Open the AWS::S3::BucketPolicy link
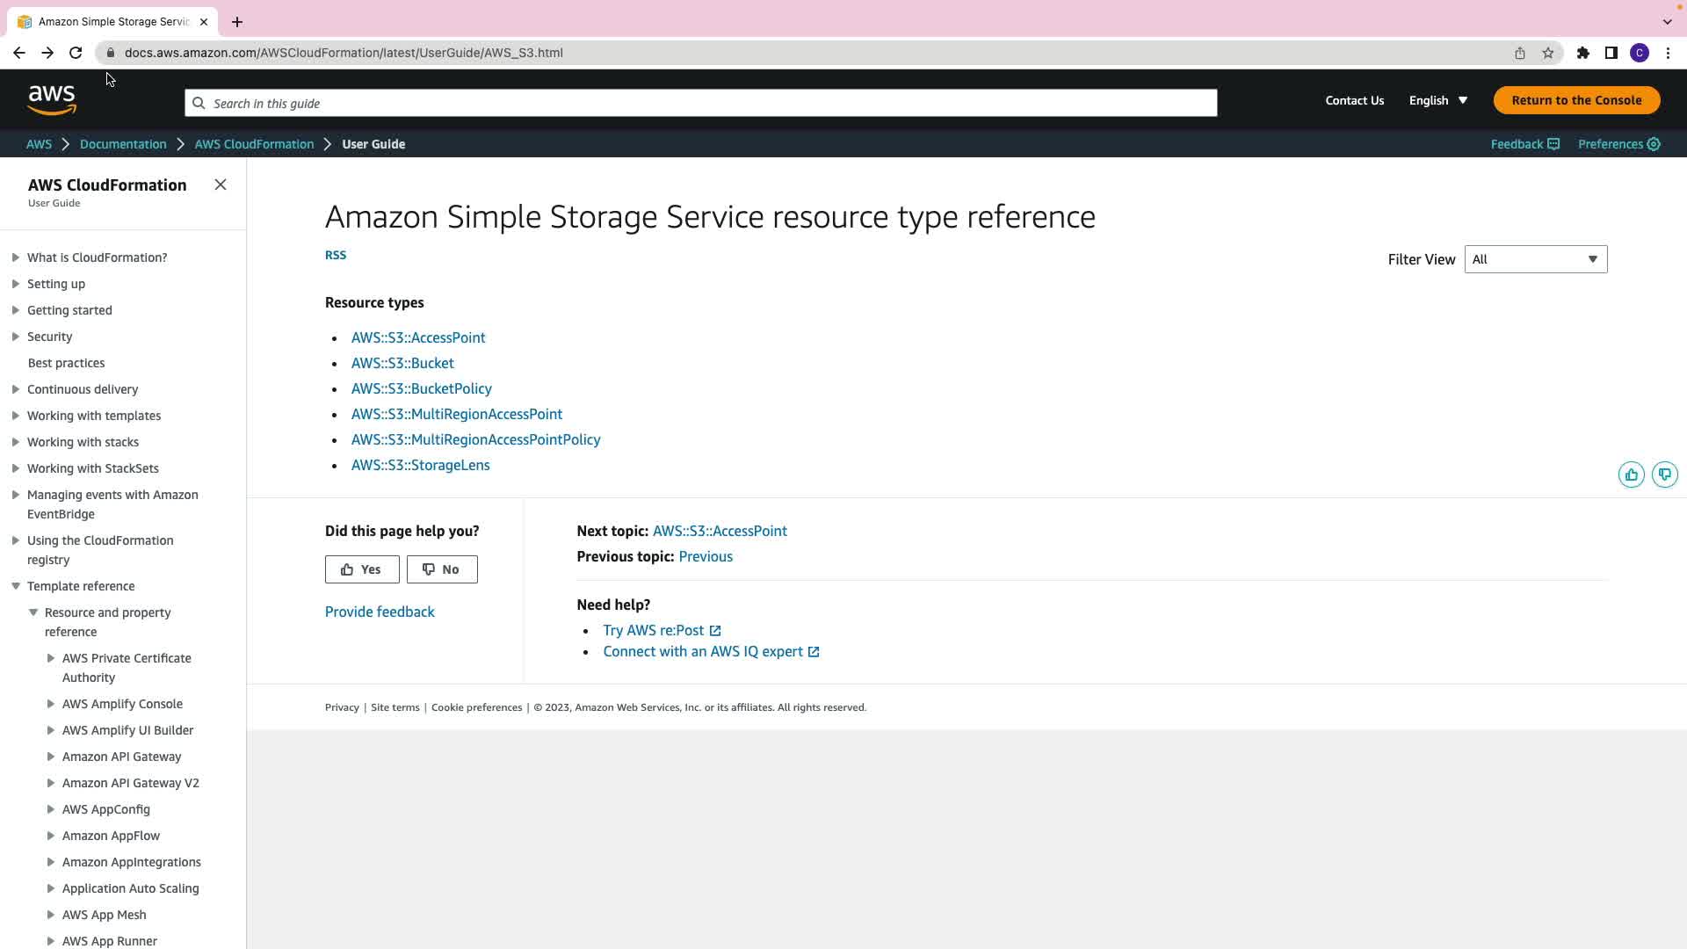Image resolution: width=1687 pixels, height=949 pixels. click(x=421, y=388)
